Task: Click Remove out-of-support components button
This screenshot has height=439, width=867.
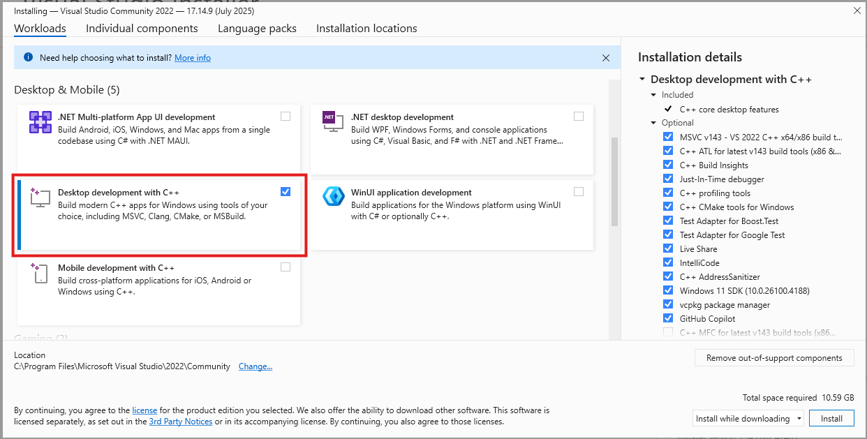Action: [x=774, y=358]
